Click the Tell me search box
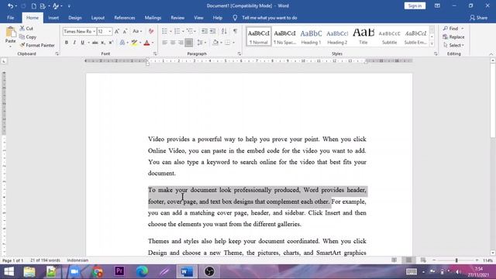496x279 pixels. tap(269, 18)
